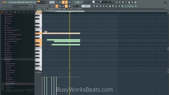
Task: Open the Pattern 1 selector
Action: click(86, 6)
